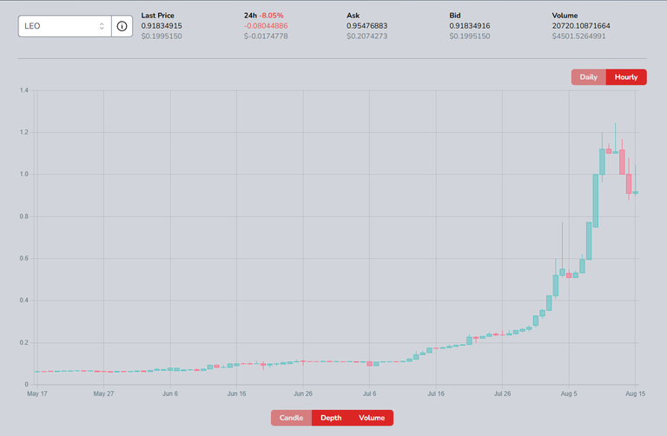
Task: Select the Volume chart tab
Action: 372,418
